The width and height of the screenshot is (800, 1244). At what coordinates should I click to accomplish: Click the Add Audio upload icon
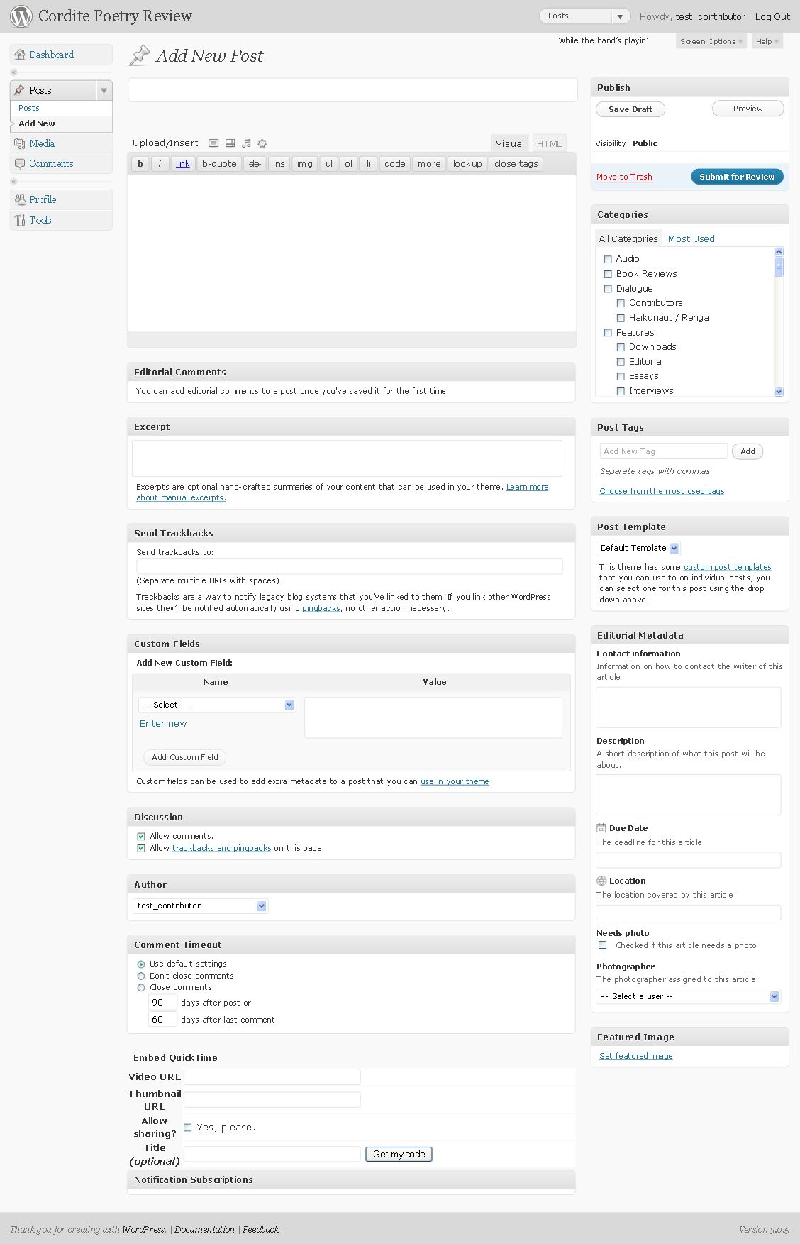tap(246, 143)
